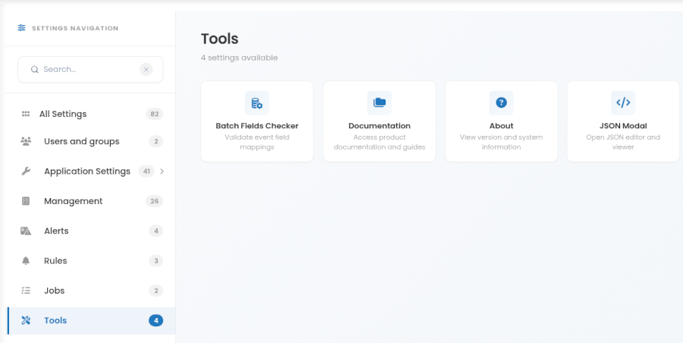Click the Documentation folder icon
The width and height of the screenshot is (683, 343).
(379, 103)
